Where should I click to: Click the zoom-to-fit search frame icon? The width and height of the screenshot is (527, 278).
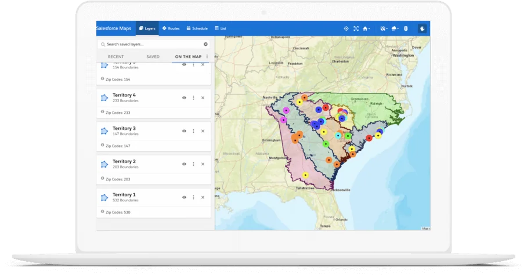pyautogui.click(x=356, y=28)
